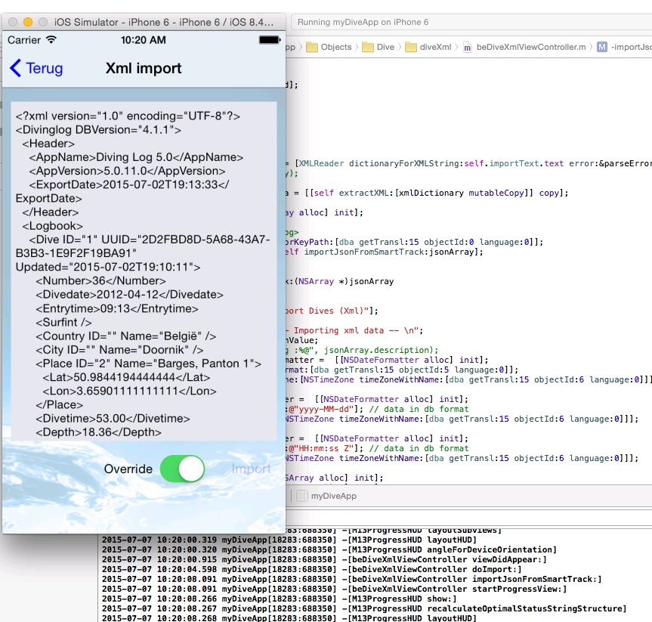Click the Carrier label in the status bar
Image resolution: width=652 pixels, height=622 pixels.
pos(24,40)
